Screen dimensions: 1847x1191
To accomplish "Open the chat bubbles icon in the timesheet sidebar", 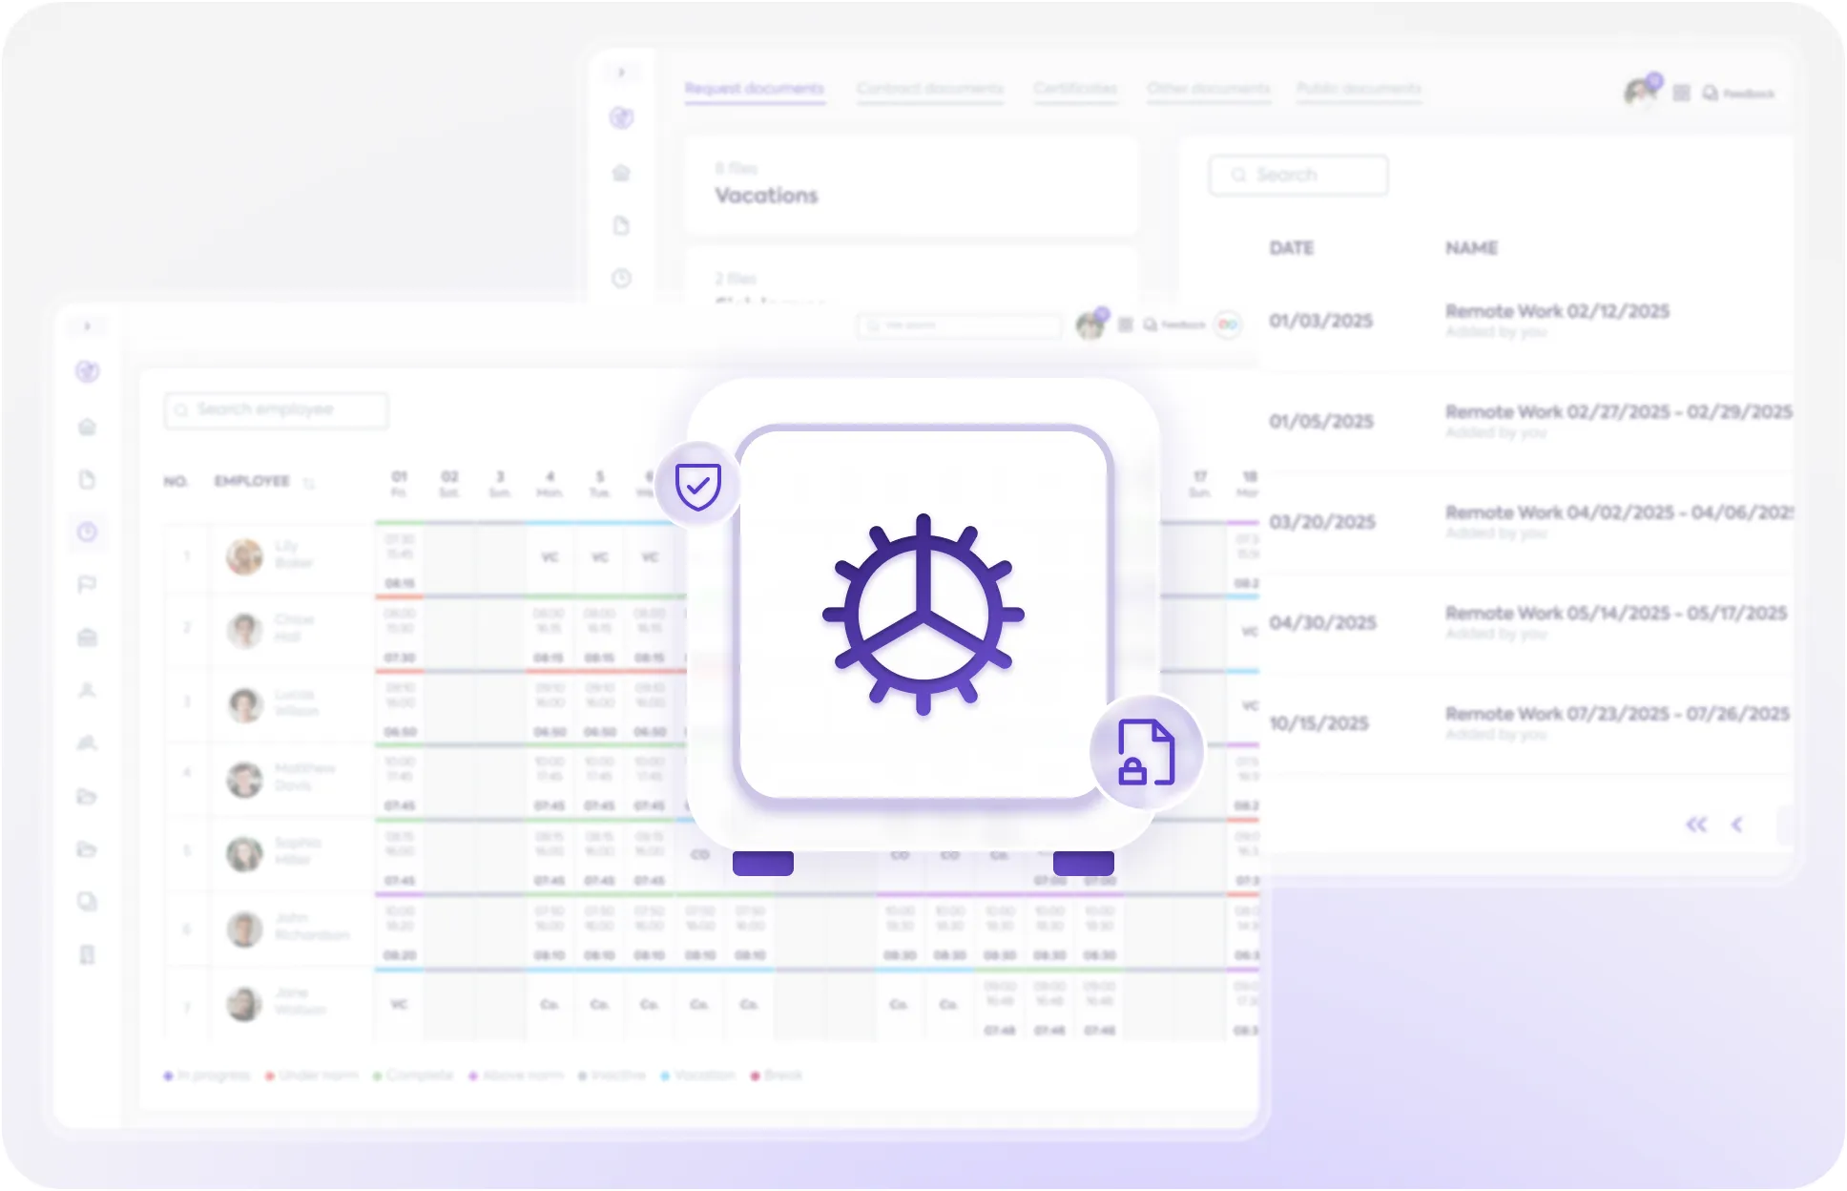I will 87,901.
